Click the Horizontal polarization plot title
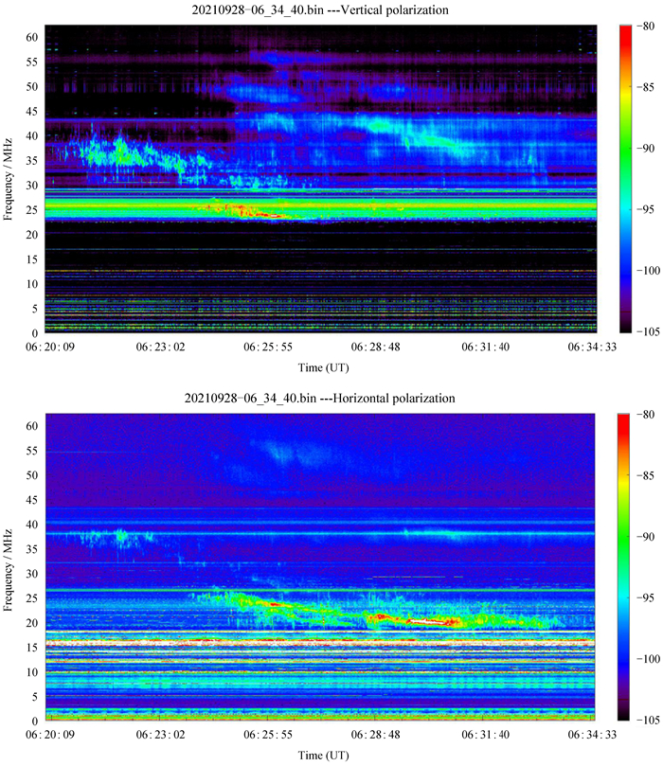663x766 pixels. 321,399
